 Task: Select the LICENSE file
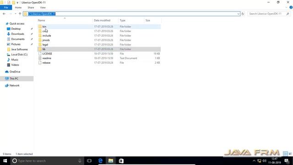tap(99, 54)
